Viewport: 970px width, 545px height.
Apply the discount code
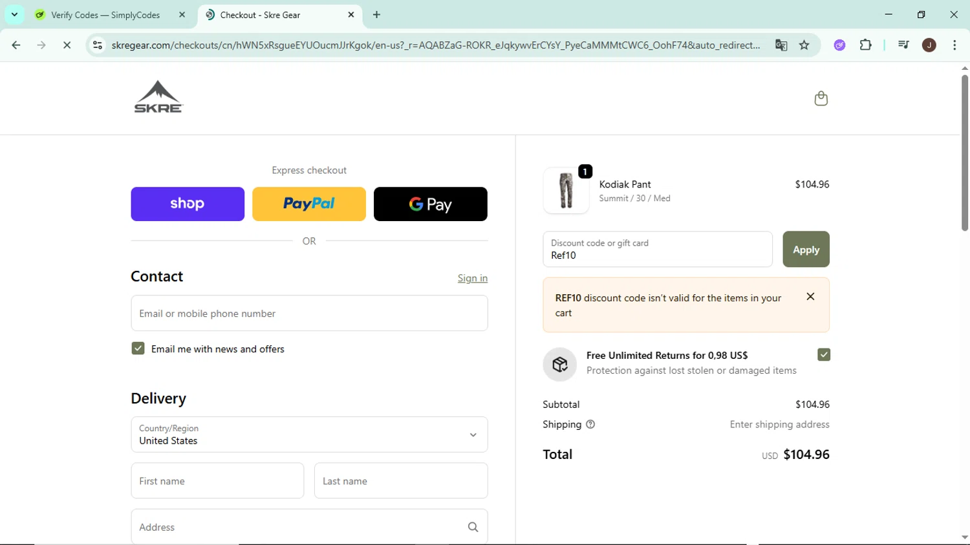806,250
